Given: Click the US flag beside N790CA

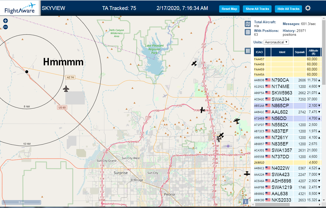Looking at the screenshot, I should pyautogui.click(x=268, y=80).
